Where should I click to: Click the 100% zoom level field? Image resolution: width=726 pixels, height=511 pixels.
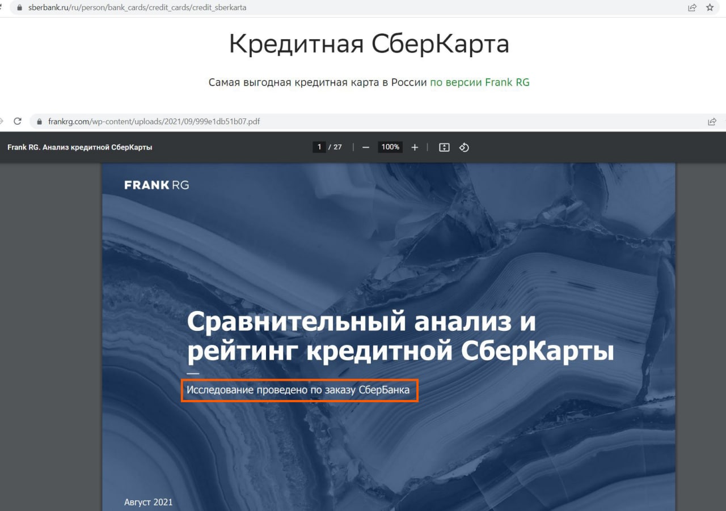(x=390, y=147)
